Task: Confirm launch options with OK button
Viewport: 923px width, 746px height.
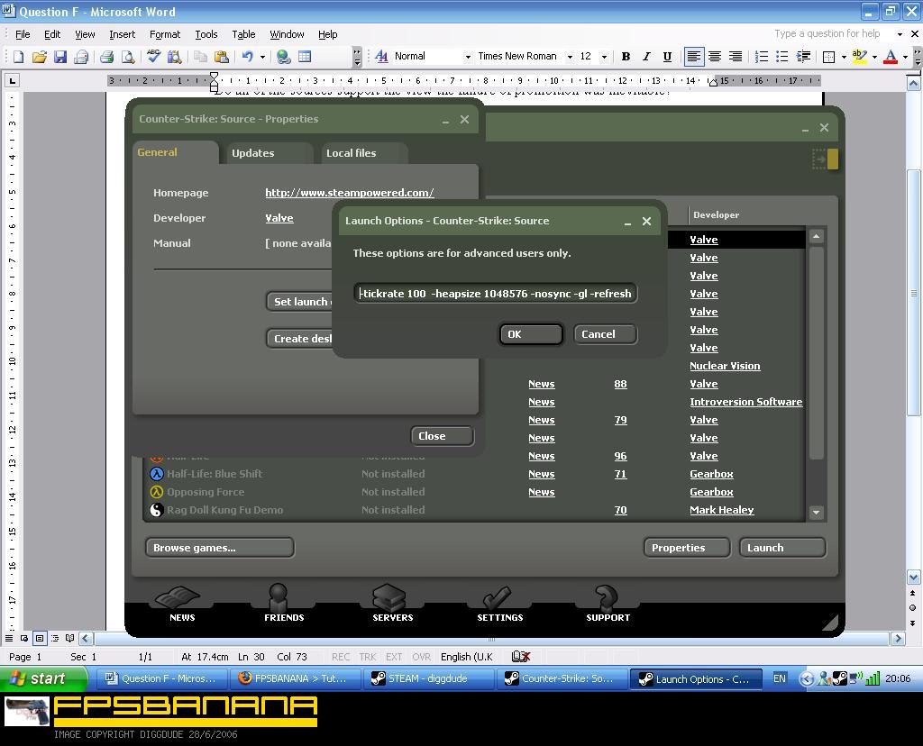Action: 531,334
